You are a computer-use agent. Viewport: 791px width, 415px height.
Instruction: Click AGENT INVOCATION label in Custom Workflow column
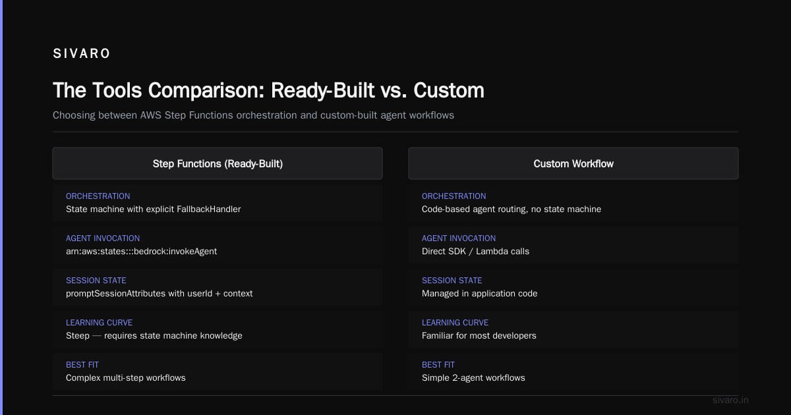[x=459, y=238]
